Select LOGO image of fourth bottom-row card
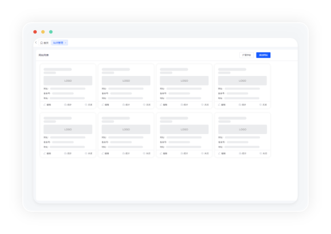Screen dimensions: 331x234 pos(243,129)
